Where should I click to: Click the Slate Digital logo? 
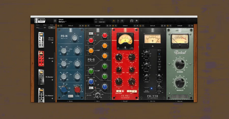(40, 21)
